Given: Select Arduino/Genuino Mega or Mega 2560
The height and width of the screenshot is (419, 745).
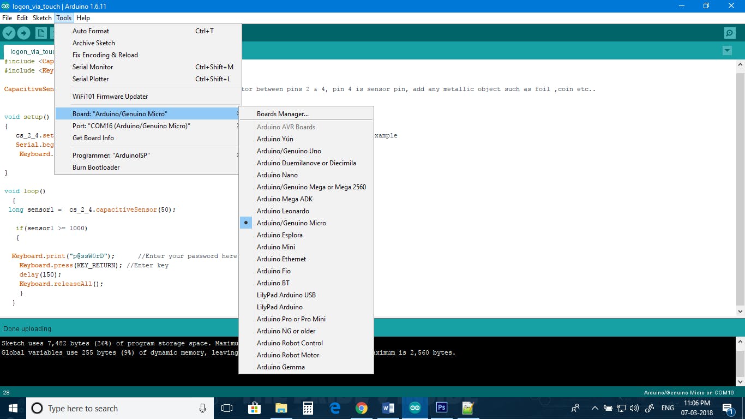Looking at the screenshot, I should coord(306,187).
